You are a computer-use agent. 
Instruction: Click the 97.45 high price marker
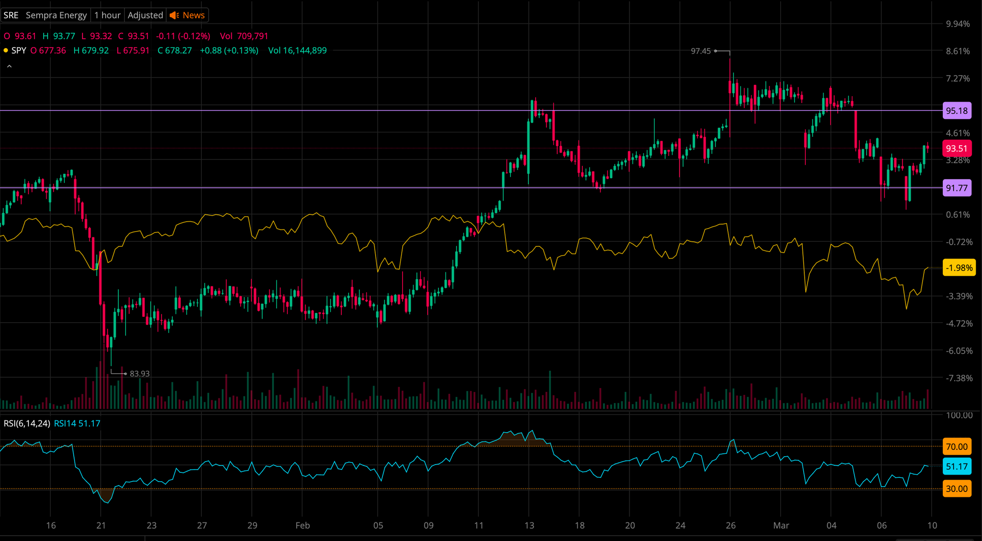(x=701, y=51)
